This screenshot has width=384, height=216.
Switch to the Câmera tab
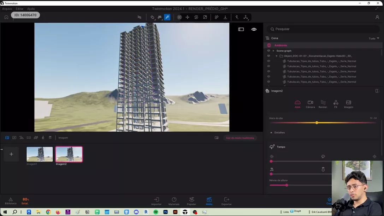[x=310, y=104]
